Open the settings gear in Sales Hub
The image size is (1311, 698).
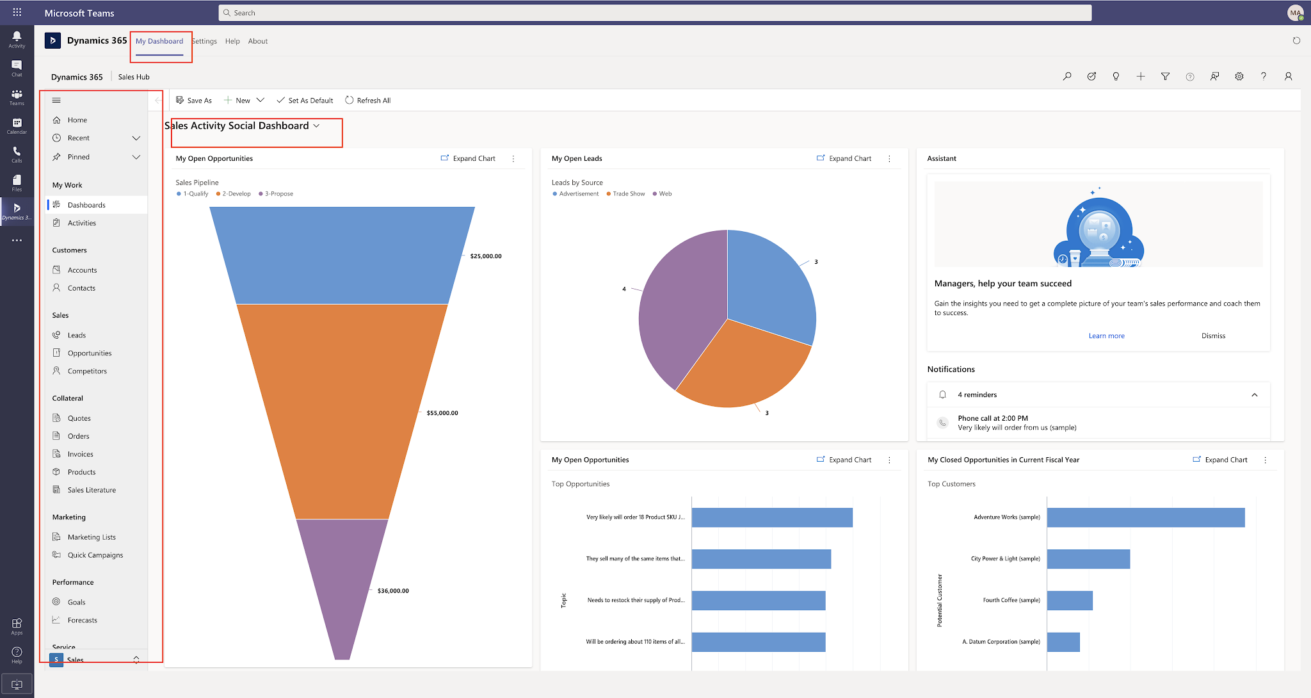tap(1239, 76)
